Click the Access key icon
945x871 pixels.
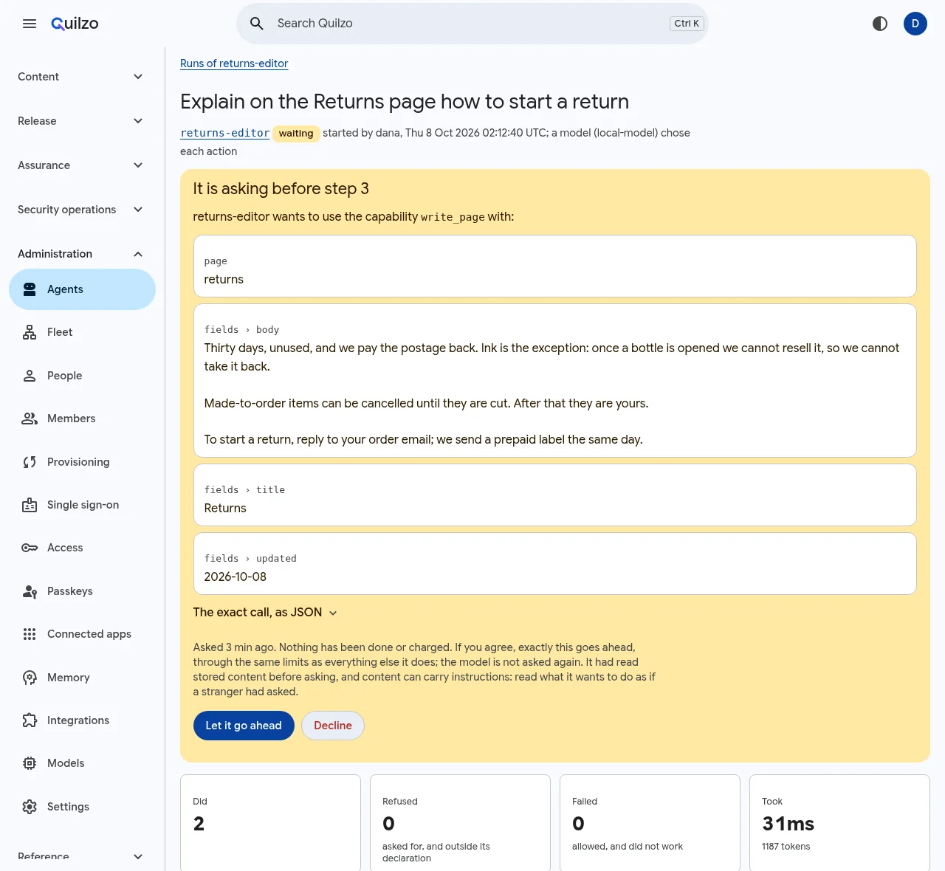[x=30, y=548]
